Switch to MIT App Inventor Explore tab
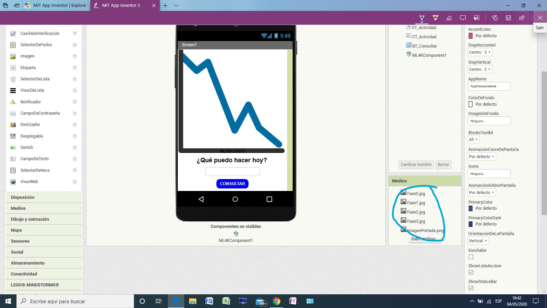The image size is (547, 308). point(56,5)
